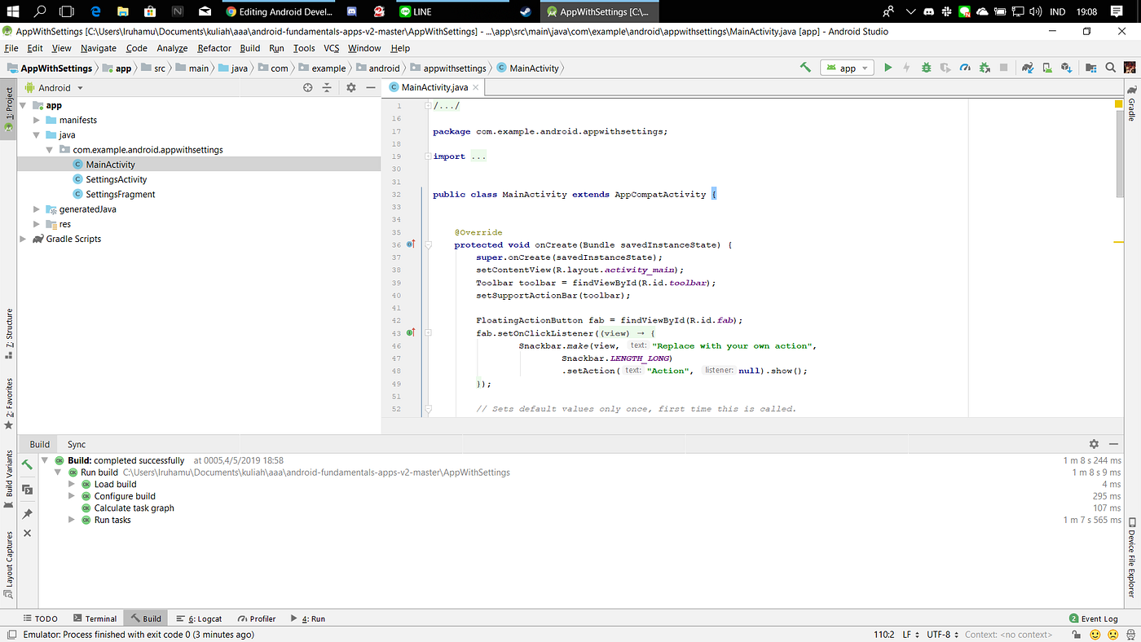Open the Event Log
This screenshot has width=1141, height=642.
(1094, 618)
